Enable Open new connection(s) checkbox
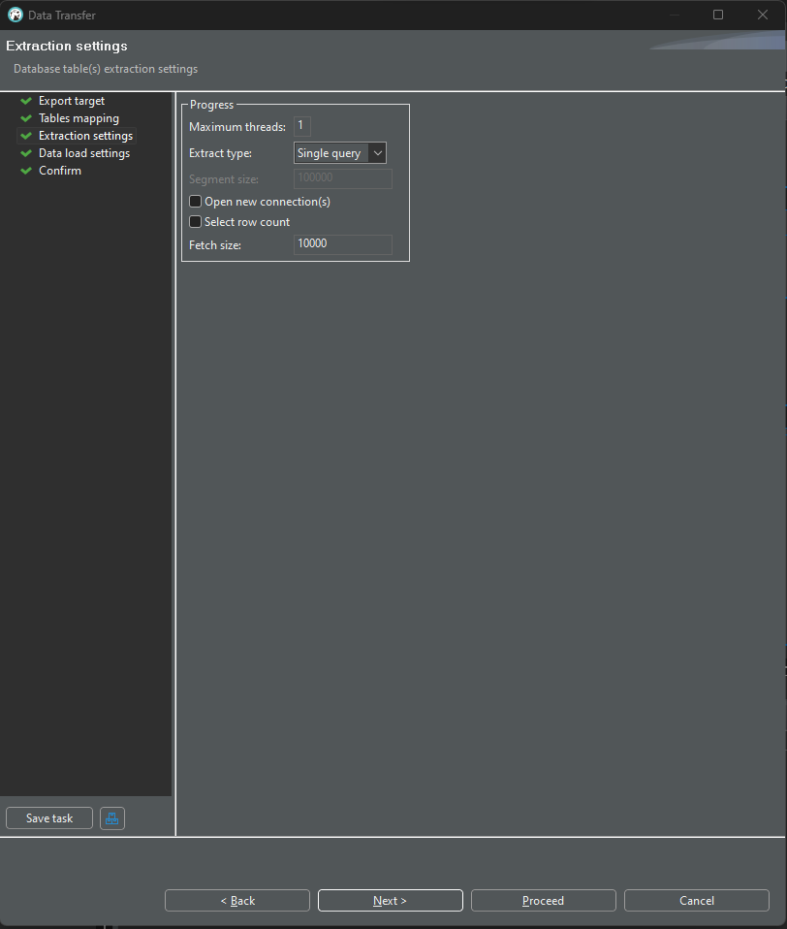This screenshot has width=787, height=929. pyautogui.click(x=196, y=202)
